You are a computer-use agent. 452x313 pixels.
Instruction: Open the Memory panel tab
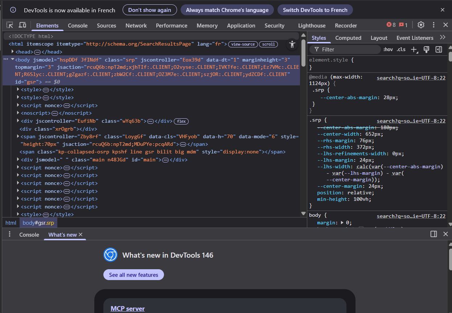207,25
